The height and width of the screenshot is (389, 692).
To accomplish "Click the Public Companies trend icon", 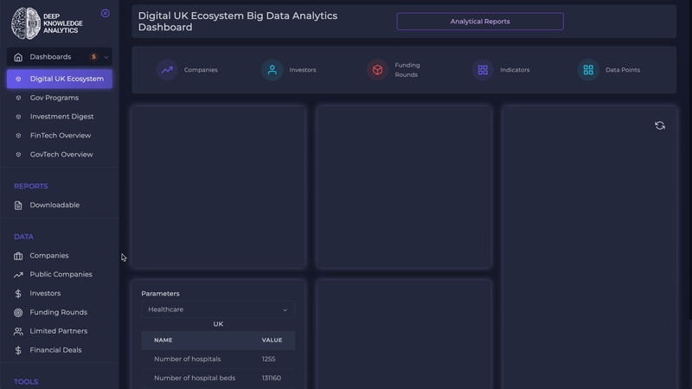I will click(18, 275).
